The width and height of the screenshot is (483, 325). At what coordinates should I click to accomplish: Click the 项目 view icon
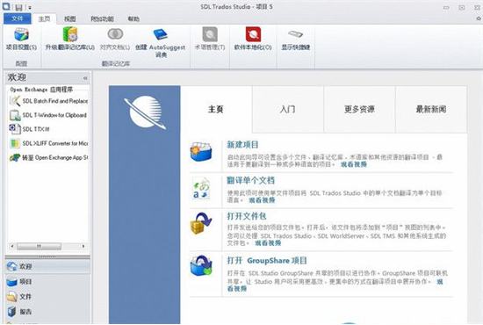(12, 282)
